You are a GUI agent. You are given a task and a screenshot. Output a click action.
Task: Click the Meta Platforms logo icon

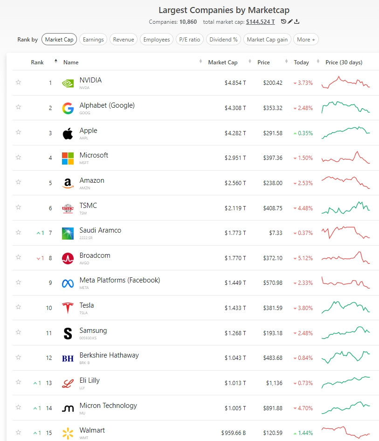point(68,283)
